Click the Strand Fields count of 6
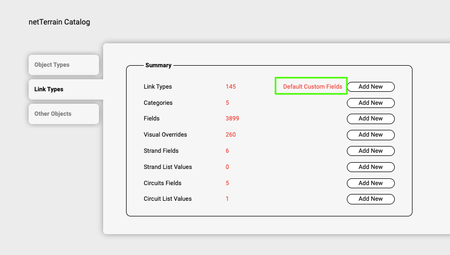 [x=228, y=151]
